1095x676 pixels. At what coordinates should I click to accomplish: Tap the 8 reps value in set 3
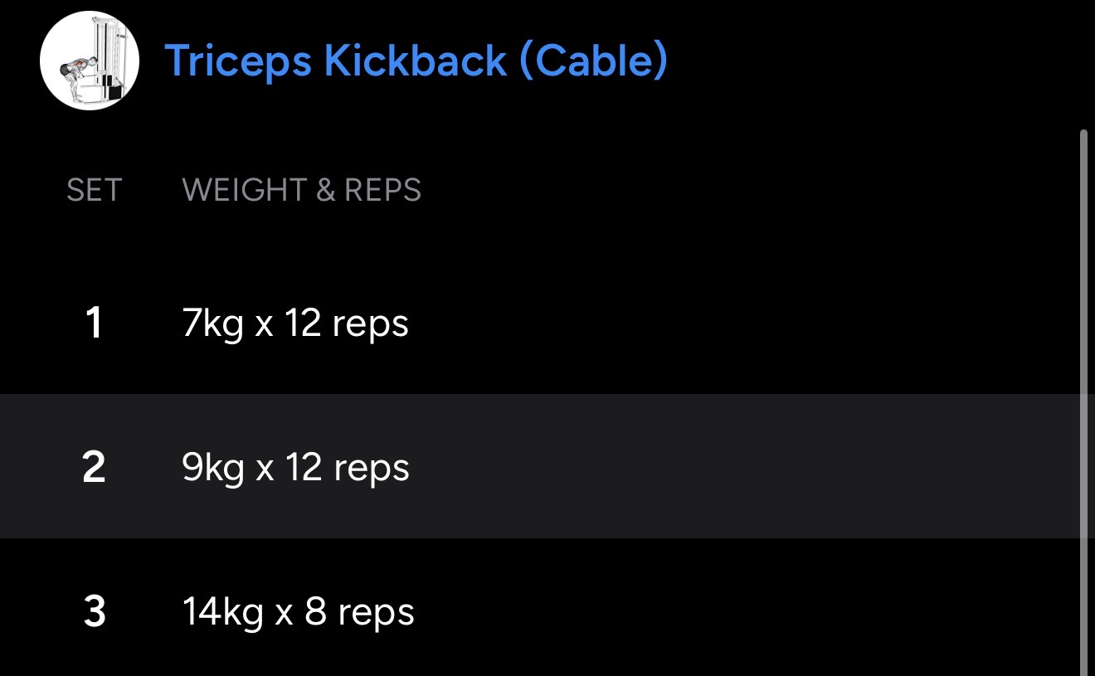359,612
